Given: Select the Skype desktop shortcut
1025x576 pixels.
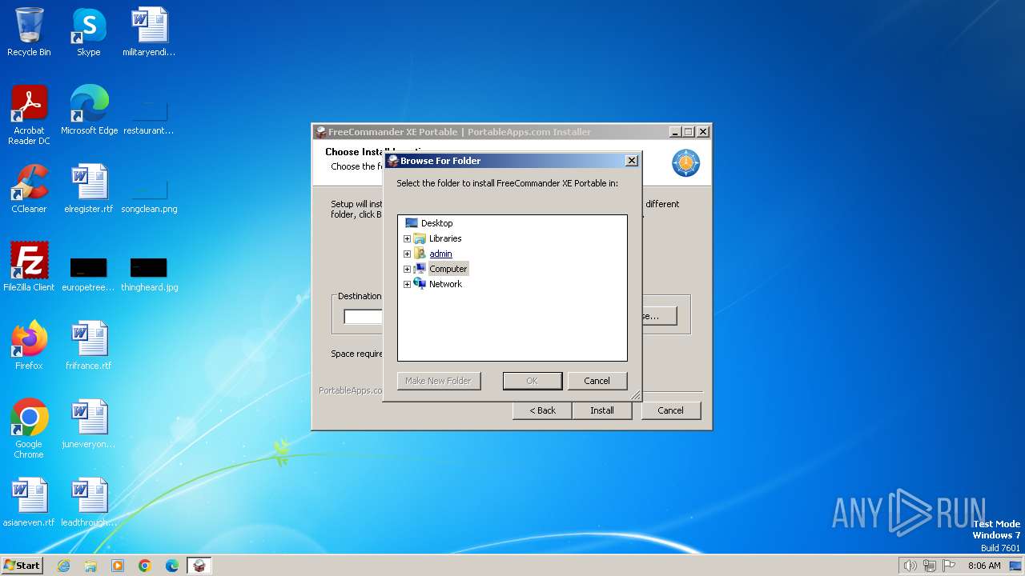Looking at the screenshot, I should [x=89, y=33].
